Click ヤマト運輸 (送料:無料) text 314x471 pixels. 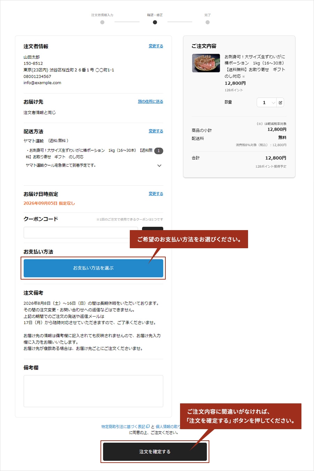pos(46,141)
